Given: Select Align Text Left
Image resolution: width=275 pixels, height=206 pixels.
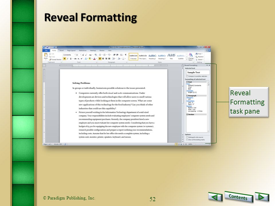Looking at the screenshot, I should pos(100,59).
